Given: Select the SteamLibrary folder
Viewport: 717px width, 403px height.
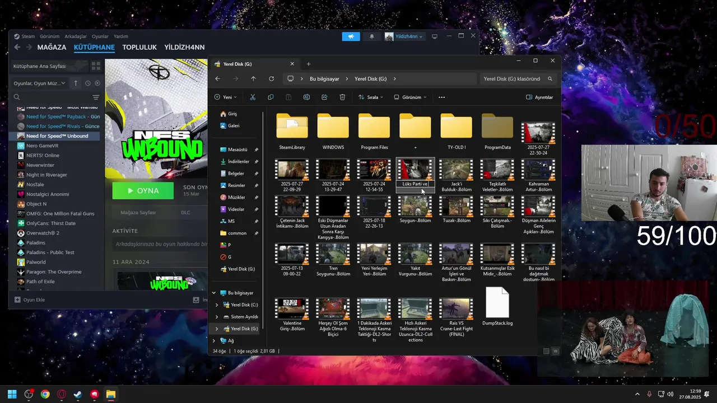Looking at the screenshot, I should pyautogui.click(x=292, y=132).
